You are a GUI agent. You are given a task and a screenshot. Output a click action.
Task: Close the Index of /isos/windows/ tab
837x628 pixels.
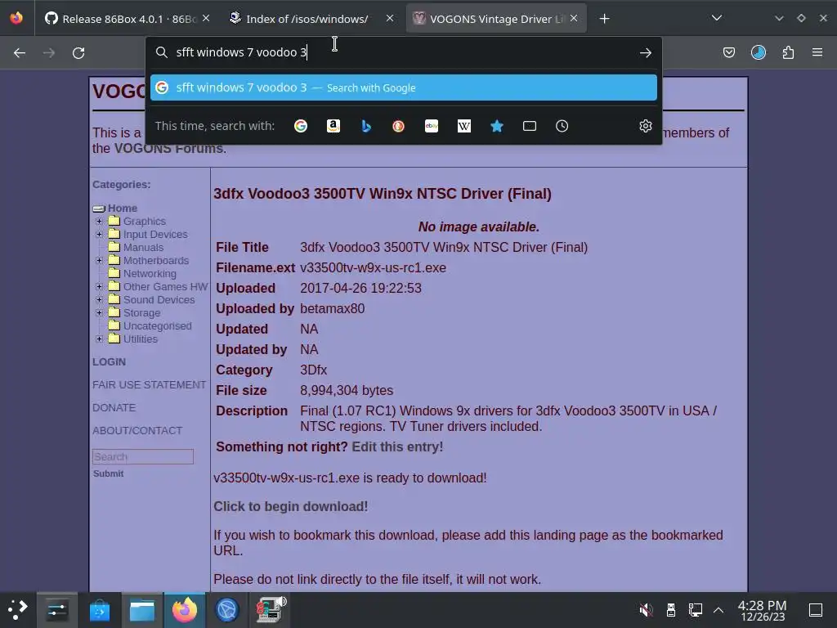pyautogui.click(x=390, y=18)
